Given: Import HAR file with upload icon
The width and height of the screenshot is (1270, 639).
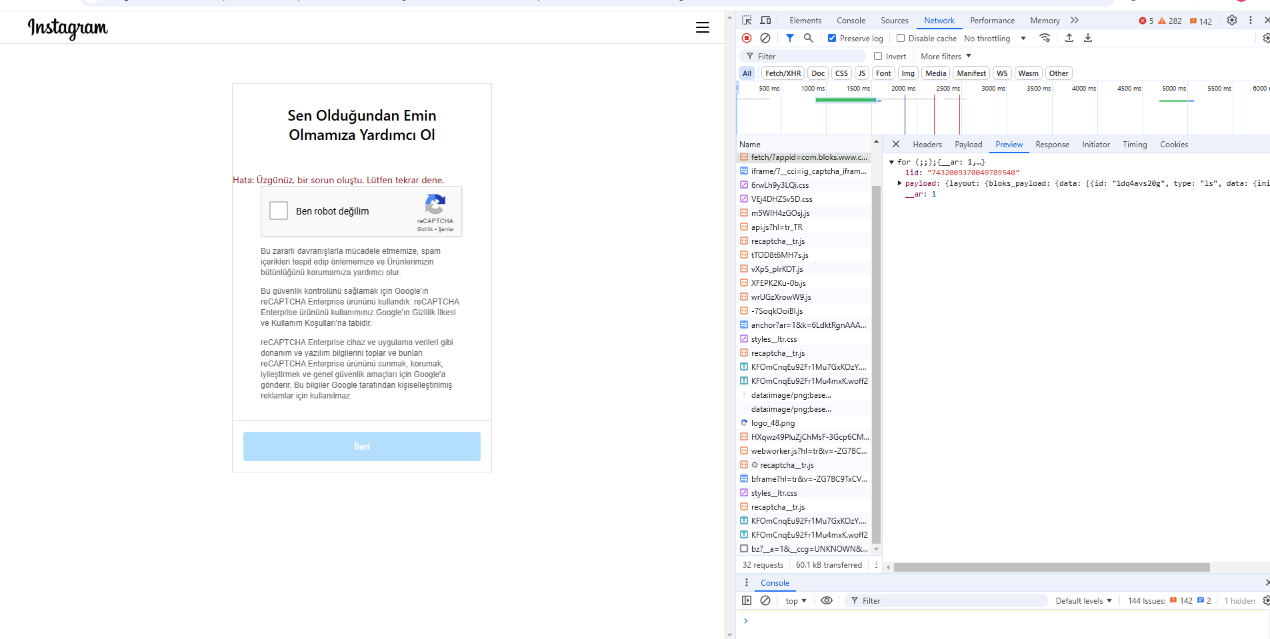Looking at the screenshot, I should [x=1069, y=38].
